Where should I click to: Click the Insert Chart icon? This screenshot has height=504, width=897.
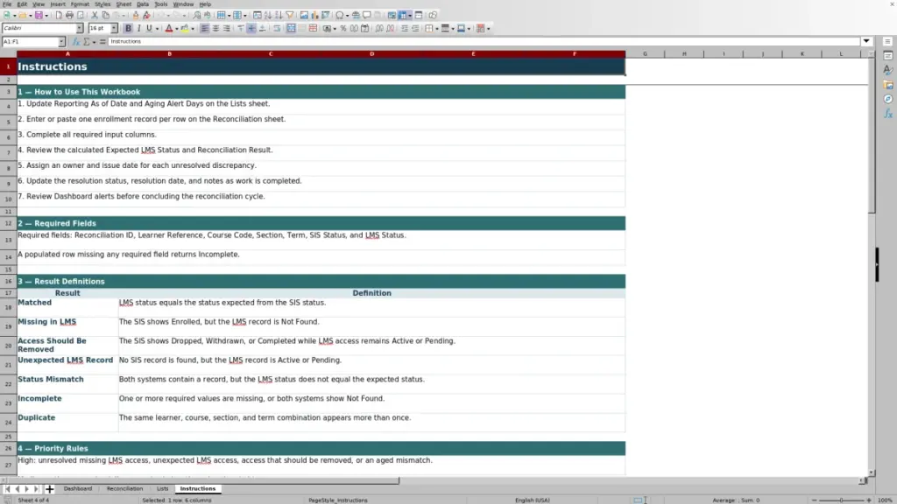click(x=314, y=15)
